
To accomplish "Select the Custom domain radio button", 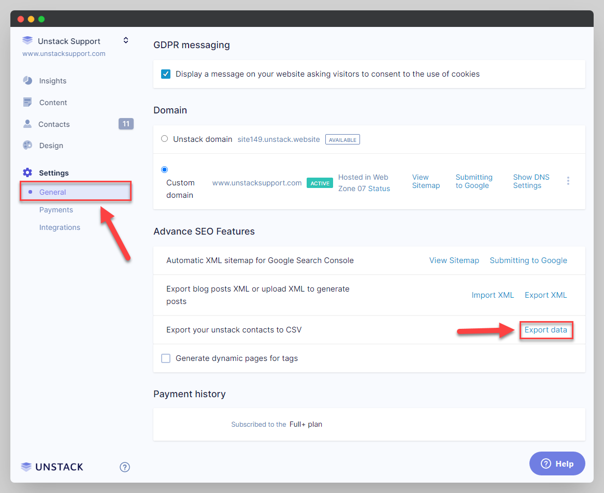I will 165,169.
